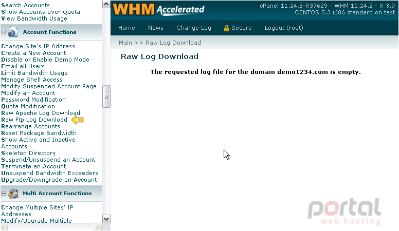The height and width of the screenshot is (231, 399).
Task: Click Modify an Account
Action: 28,93
